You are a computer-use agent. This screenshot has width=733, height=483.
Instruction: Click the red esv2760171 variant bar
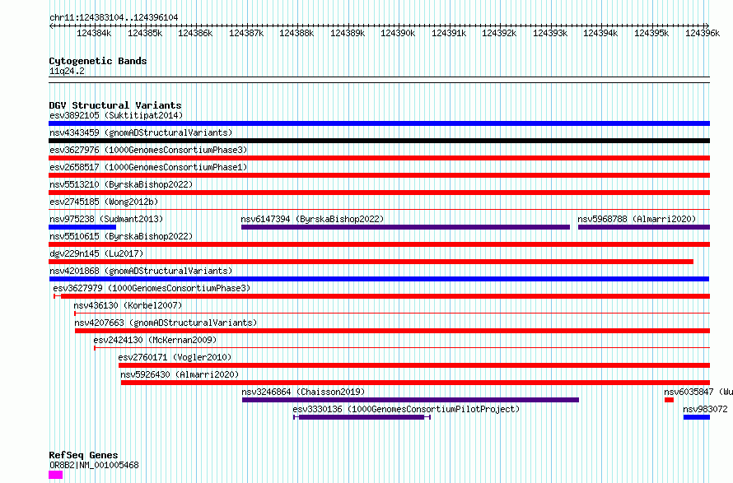pos(414,365)
